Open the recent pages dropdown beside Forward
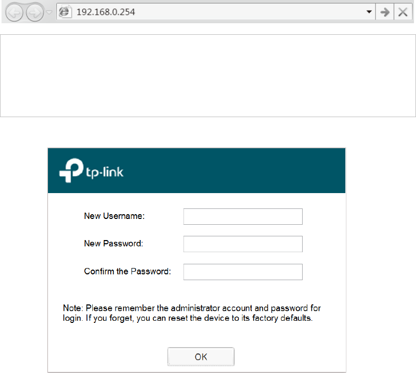Viewport: 416px width, 373px height. point(49,12)
